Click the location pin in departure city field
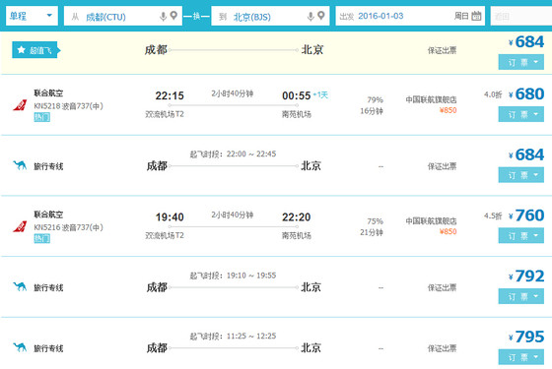Screen dimensions: 552x369 click(x=173, y=16)
